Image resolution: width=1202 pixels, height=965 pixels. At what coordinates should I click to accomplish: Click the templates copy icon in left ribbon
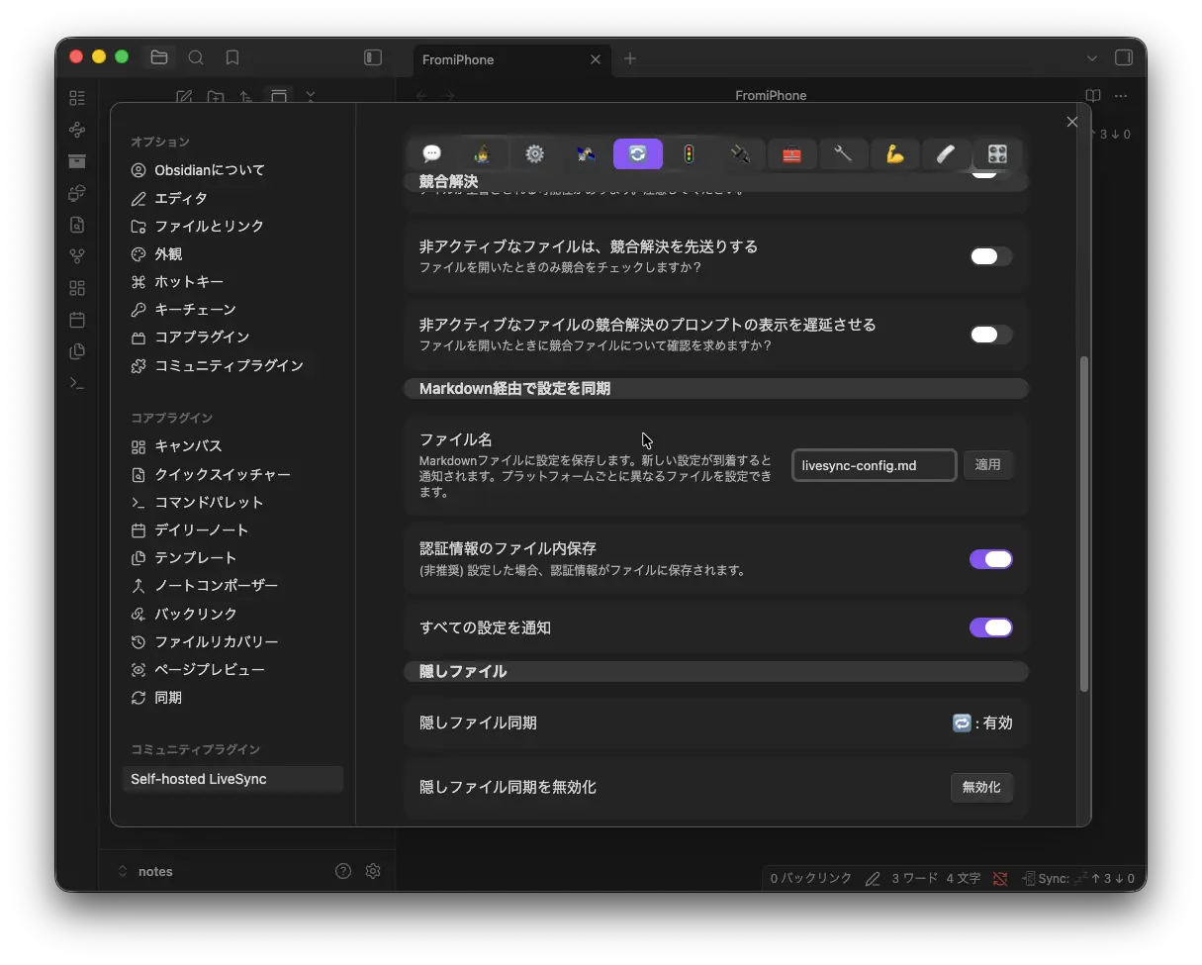coord(77,351)
